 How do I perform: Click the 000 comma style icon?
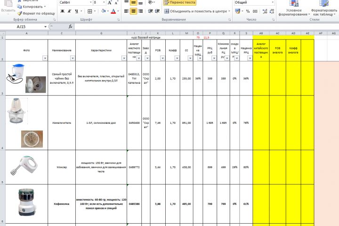click(x=255, y=11)
